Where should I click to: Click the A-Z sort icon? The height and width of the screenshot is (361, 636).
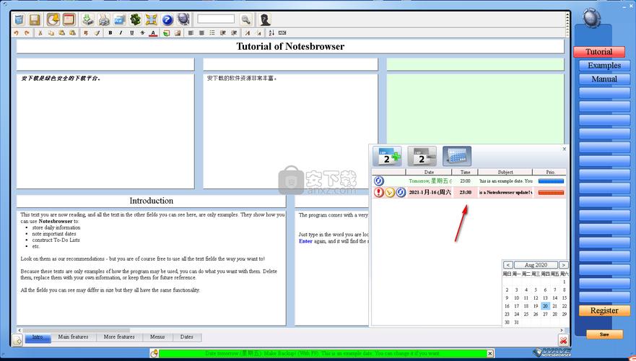pos(271,33)
